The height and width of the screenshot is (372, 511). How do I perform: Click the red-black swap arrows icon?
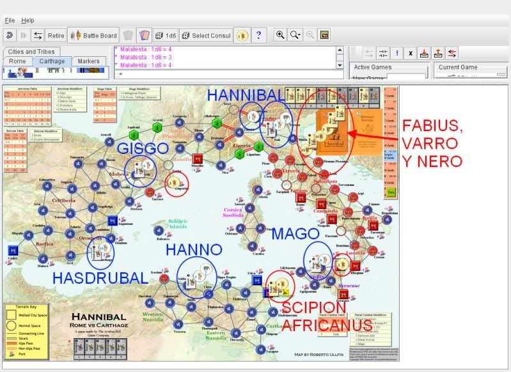pyautogui.click(x=452, y=53)
